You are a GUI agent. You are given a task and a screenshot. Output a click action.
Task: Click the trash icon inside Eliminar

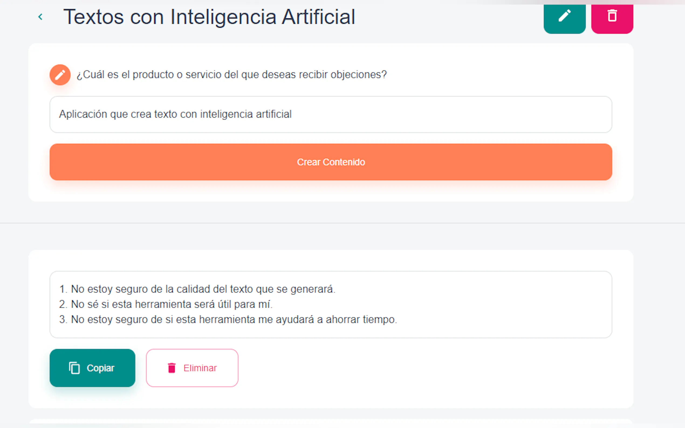pos(172,368)
